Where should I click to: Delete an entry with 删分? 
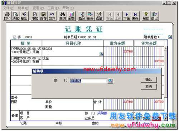click(x=90, y=16)
